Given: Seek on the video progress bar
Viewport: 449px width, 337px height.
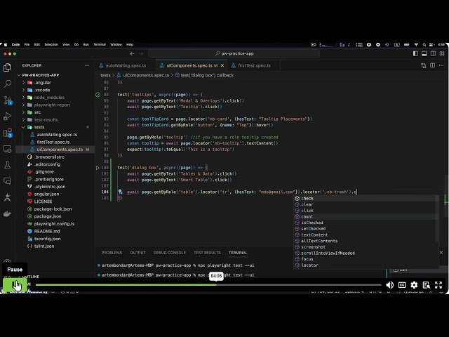Looking at the screenshot, I should [208, 285].
